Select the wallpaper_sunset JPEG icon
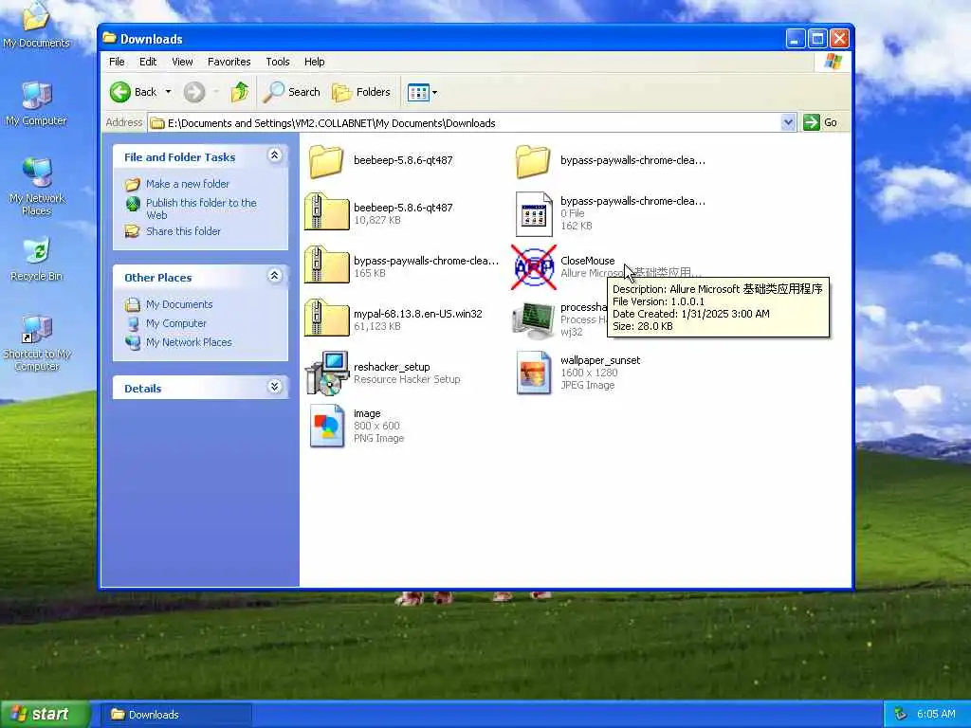This screenshot has width=971, height=728. (534, 373)
